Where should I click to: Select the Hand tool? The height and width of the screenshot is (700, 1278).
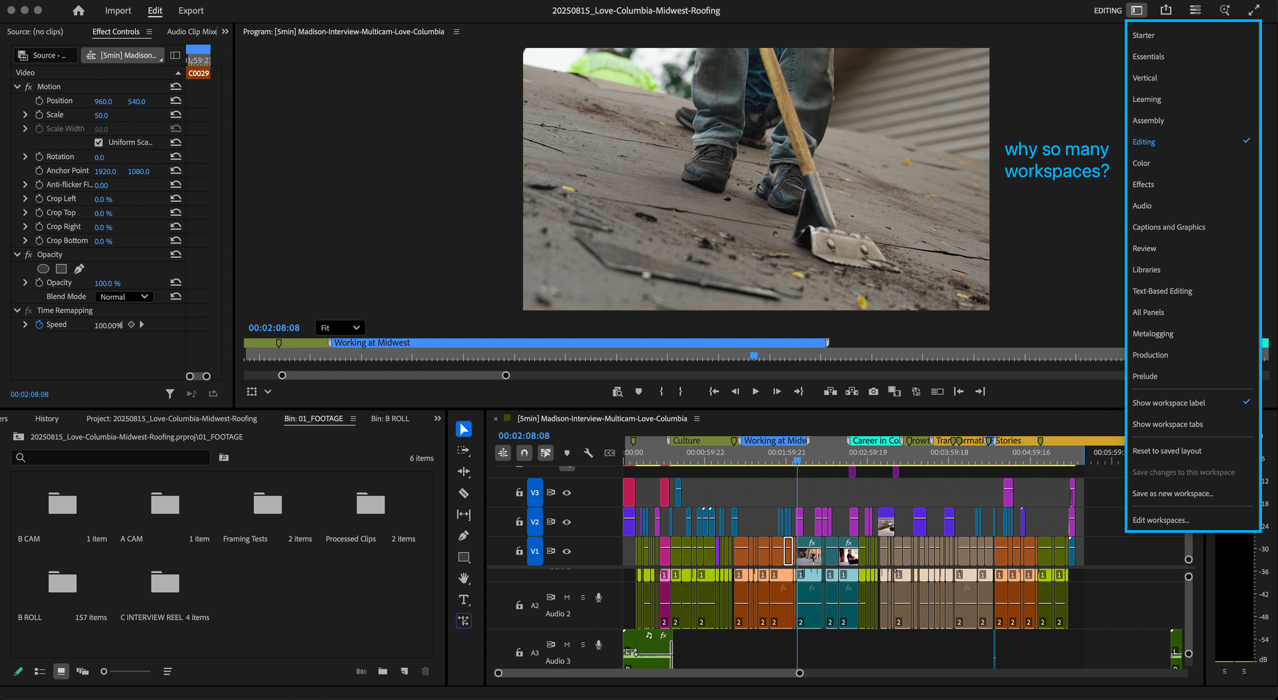[x=464, y=578]
